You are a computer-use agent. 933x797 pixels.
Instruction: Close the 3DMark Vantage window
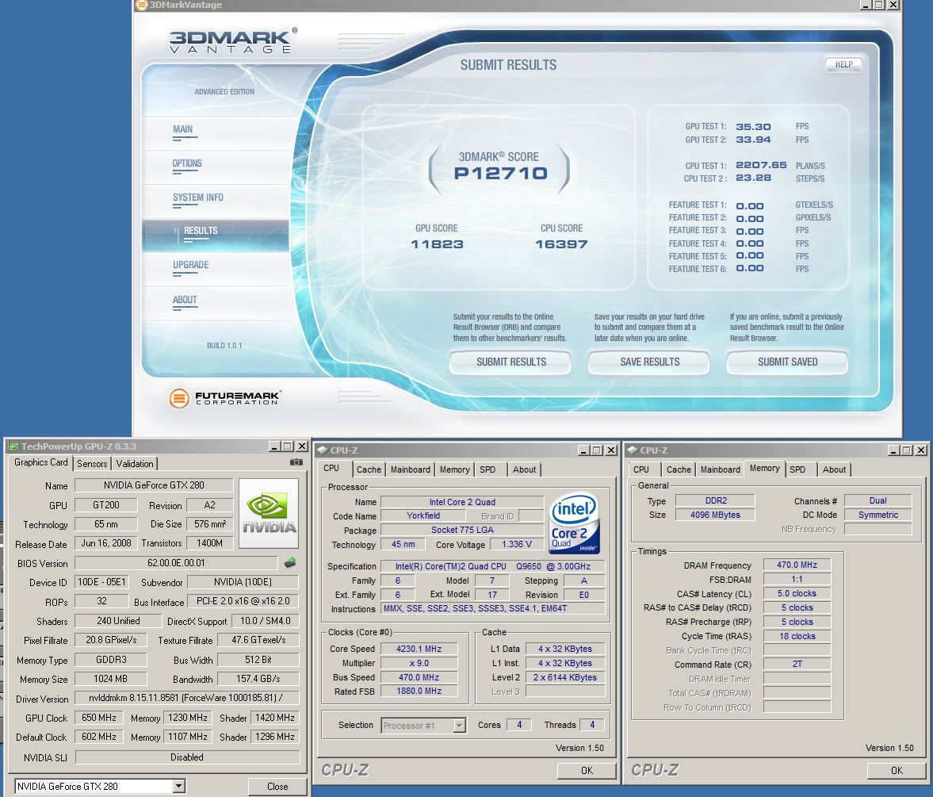click(x=893, y=5)
